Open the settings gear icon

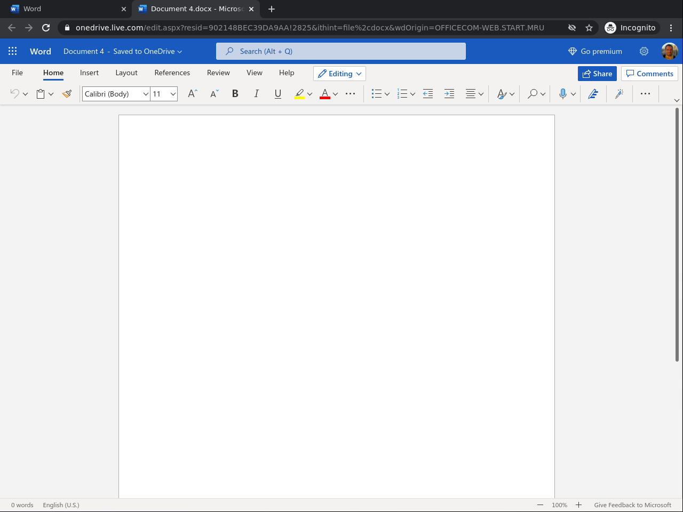tap(644, 51)
